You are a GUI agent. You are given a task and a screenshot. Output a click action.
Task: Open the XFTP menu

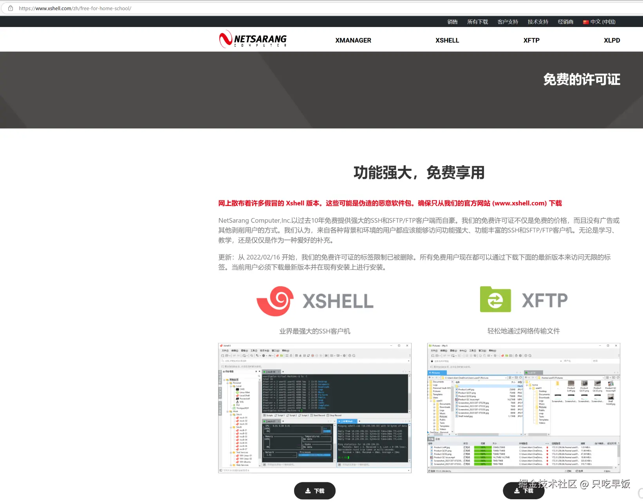click(x=531, y=40)
